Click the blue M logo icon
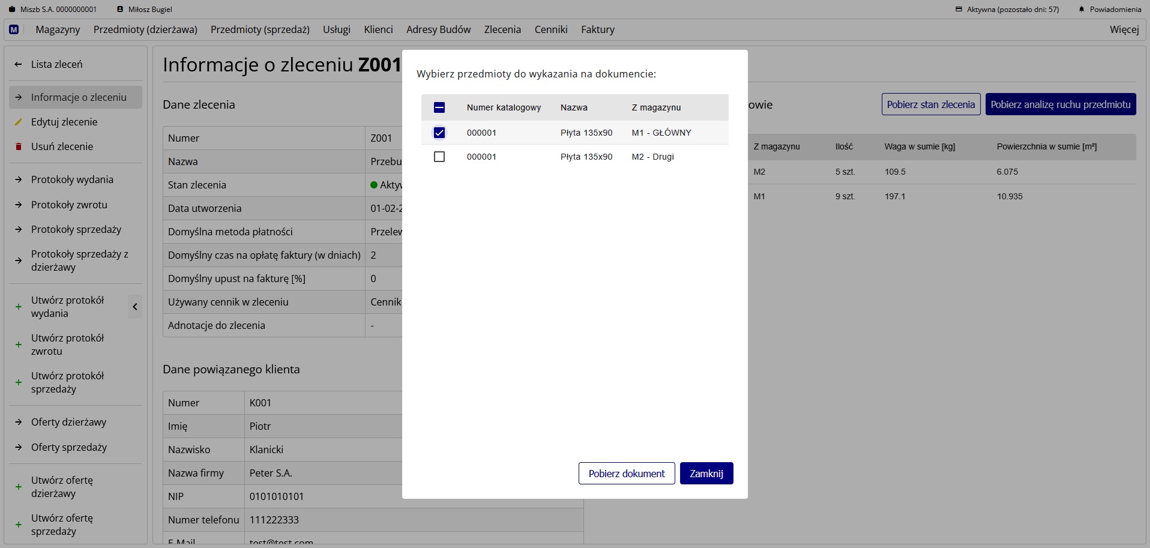The image size is (1150, 548). pos(14,29)
